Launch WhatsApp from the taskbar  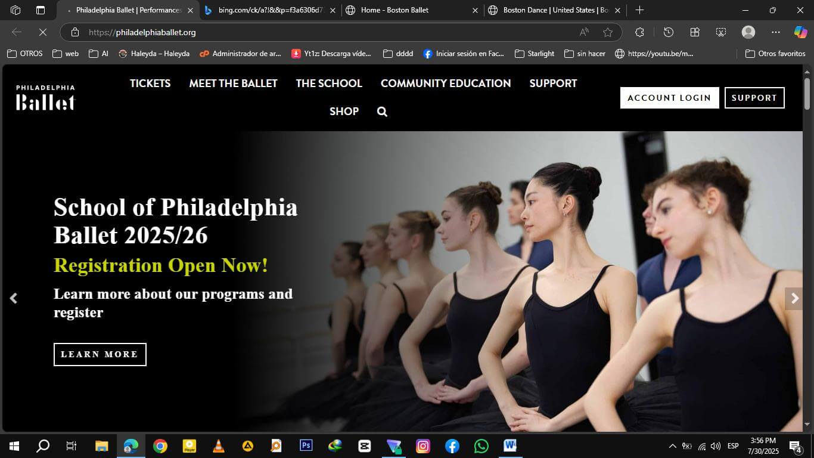coord(481,445)
